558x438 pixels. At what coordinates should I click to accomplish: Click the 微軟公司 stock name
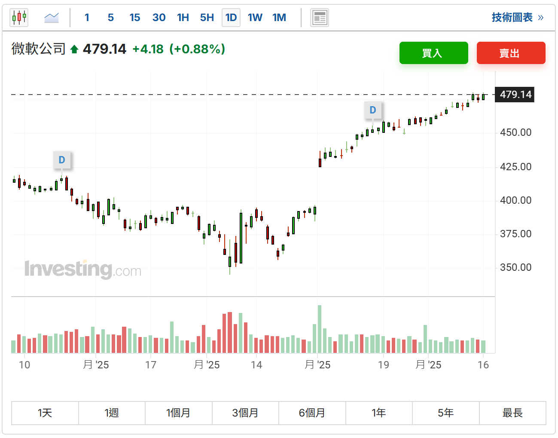(39, 49)
